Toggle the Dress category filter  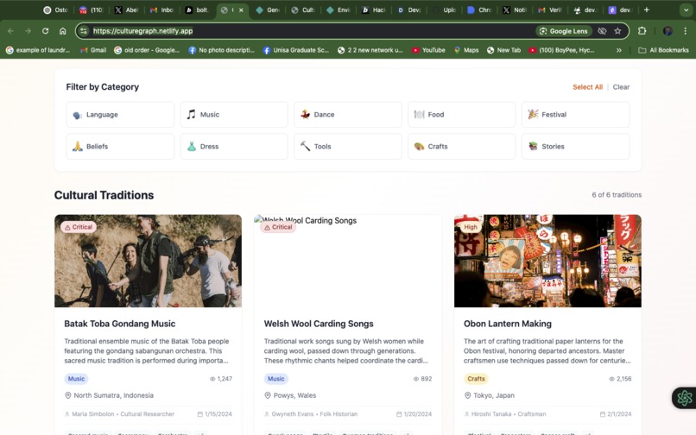click(234, 147)
